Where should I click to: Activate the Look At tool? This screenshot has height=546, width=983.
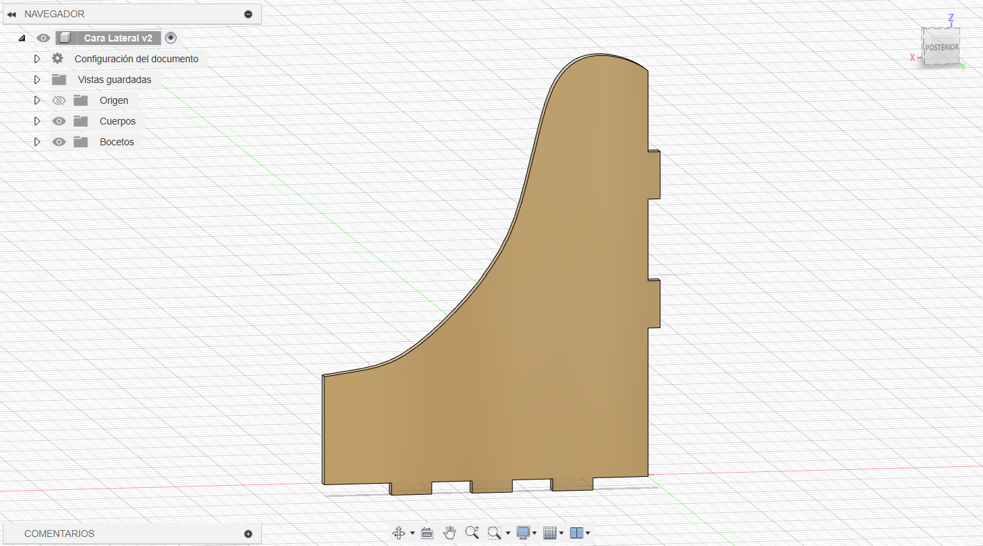point(427,533)
